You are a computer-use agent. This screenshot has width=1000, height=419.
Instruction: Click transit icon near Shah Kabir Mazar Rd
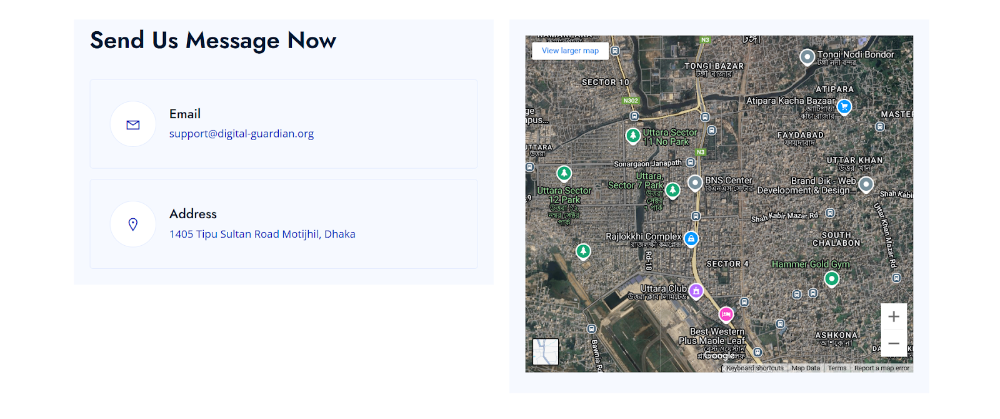830,213
